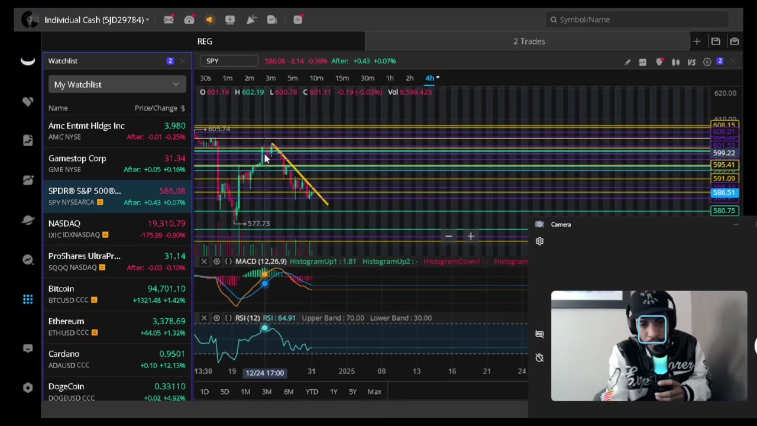Select Amc Entmt Hldgs Inc row
This screenshot has height=426, width=757.
pos(117,131)
